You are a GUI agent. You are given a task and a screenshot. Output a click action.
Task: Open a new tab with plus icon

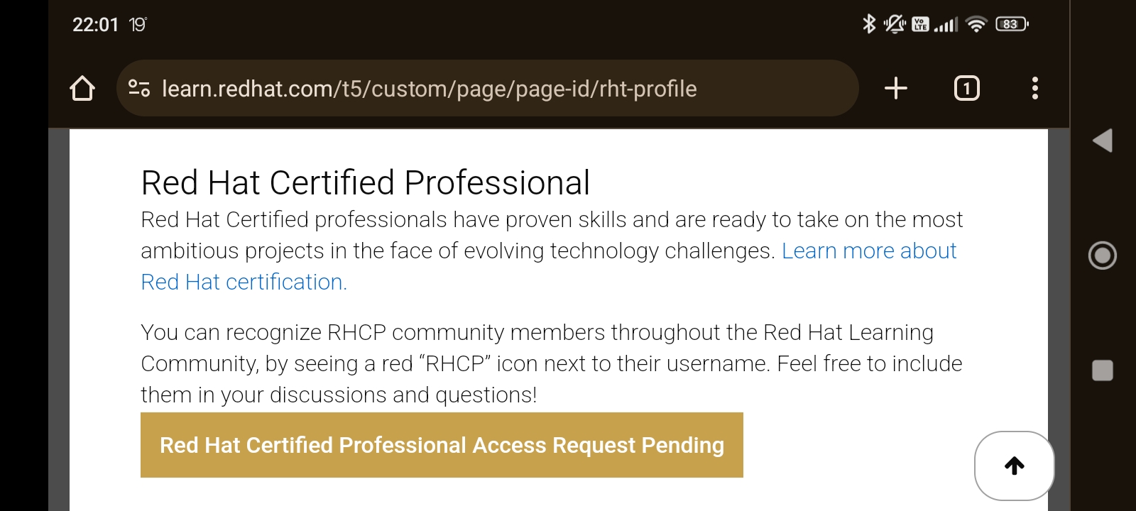point(896,88)
